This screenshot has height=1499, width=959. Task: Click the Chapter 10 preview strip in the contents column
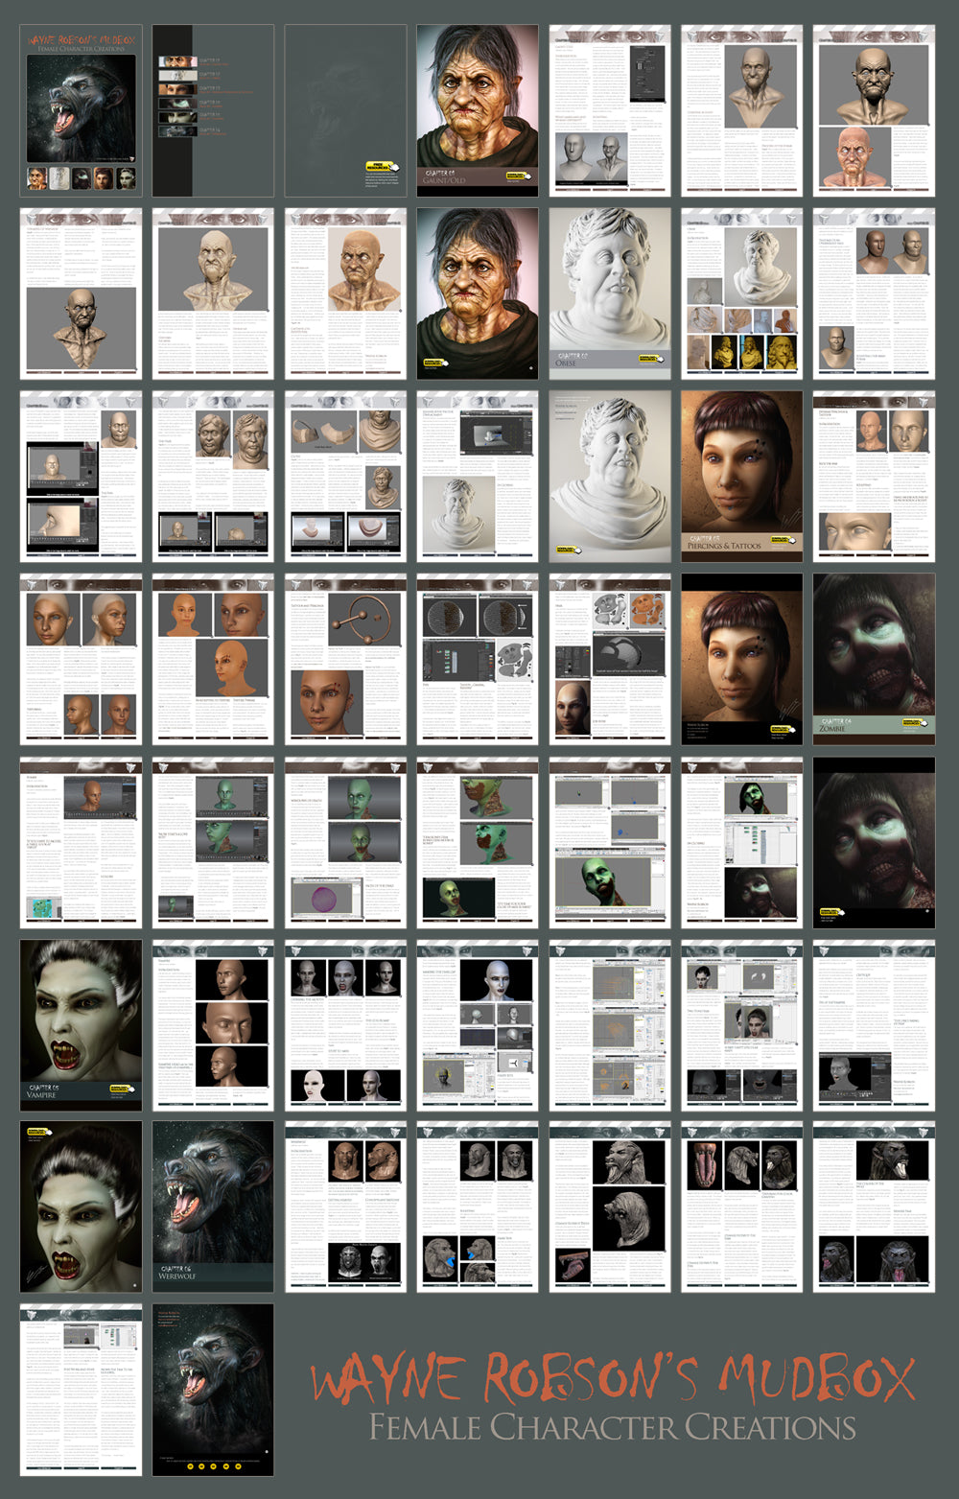point(177,76)
